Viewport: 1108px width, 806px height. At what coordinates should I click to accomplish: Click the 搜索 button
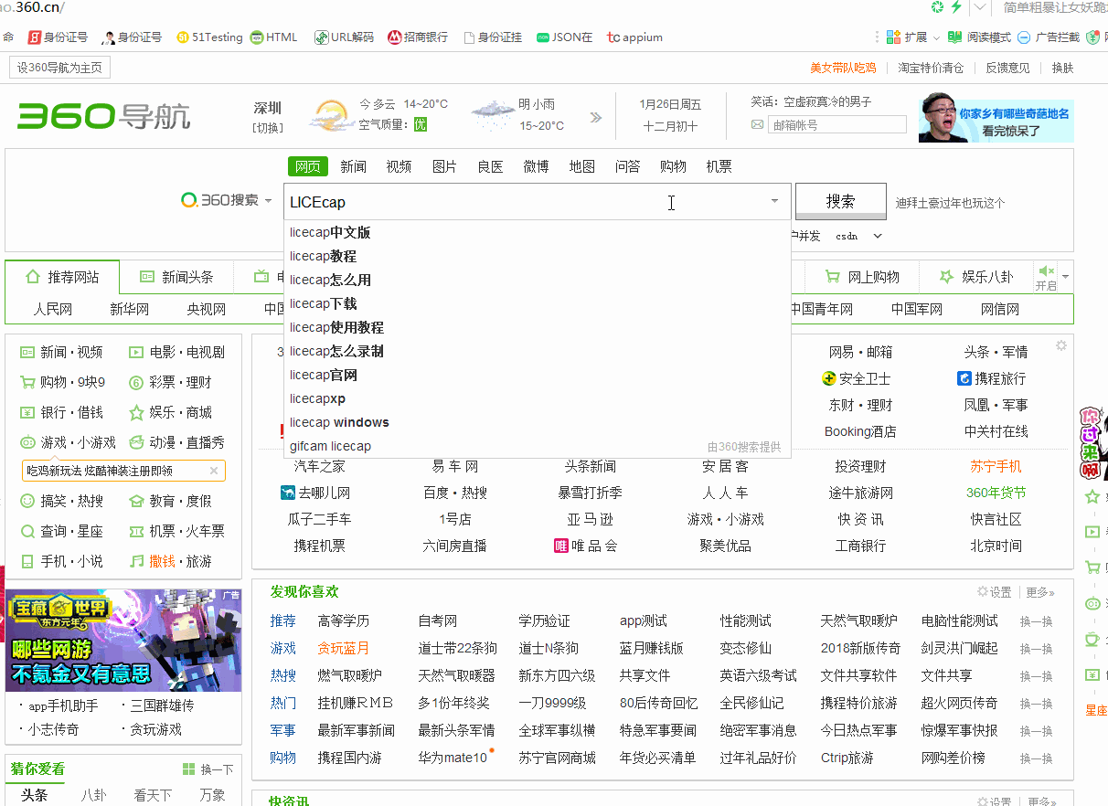[840, 201]
